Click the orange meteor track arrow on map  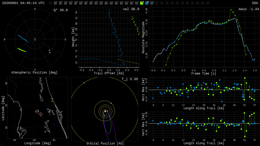point(39,114)
